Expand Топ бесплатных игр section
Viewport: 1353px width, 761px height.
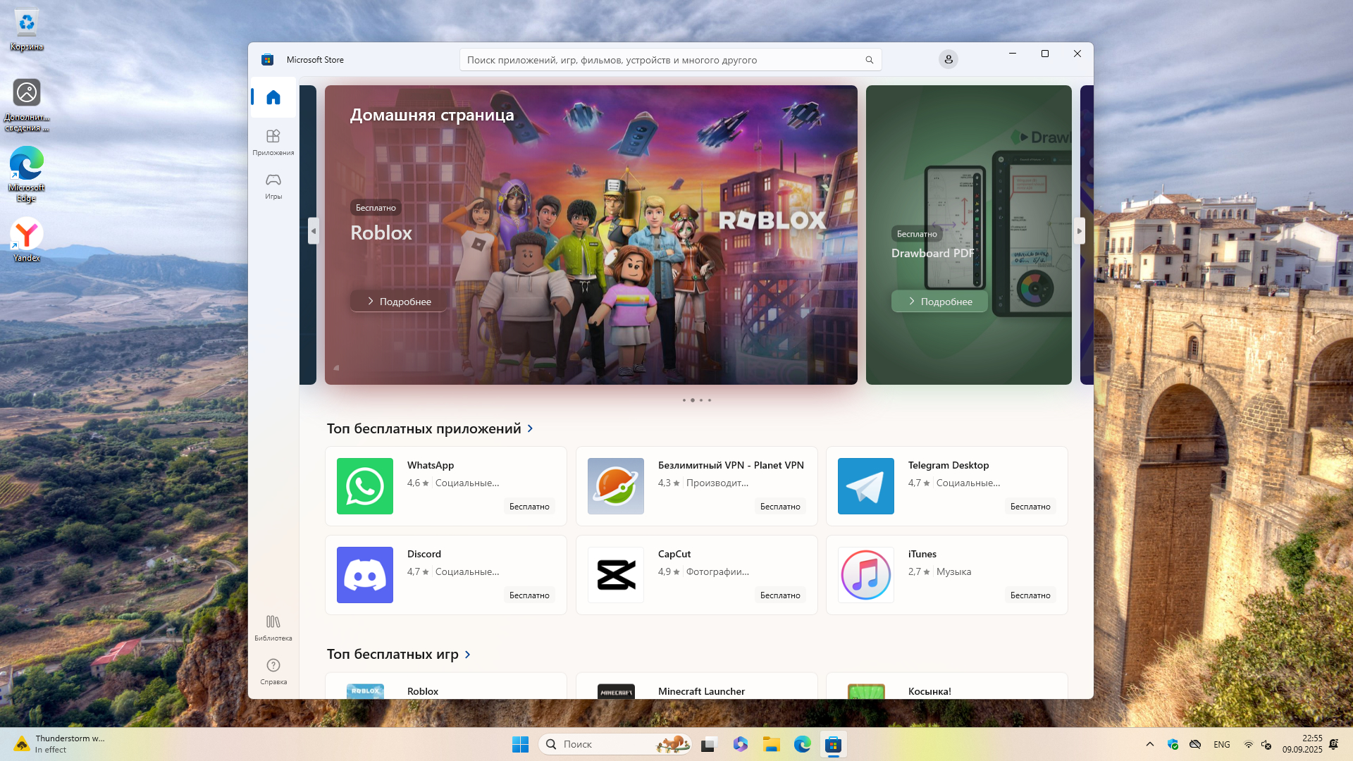[x=468, y=655]
